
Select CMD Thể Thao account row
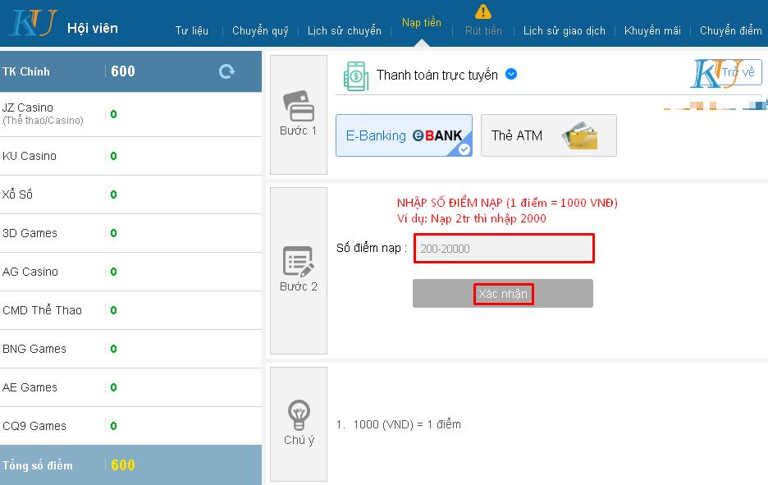(x=42, y=310)
